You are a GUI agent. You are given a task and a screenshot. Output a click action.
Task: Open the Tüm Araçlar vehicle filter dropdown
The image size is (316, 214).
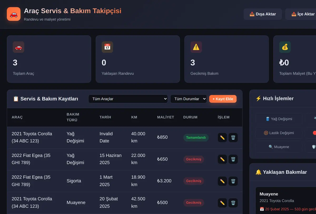tap(128, 99)
